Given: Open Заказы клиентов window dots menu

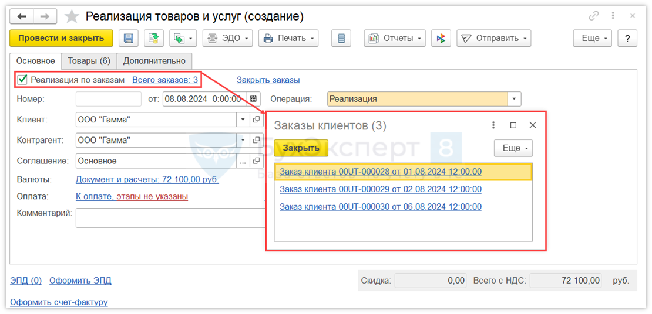Looking at the screenshot, I should tap(493, 125).
